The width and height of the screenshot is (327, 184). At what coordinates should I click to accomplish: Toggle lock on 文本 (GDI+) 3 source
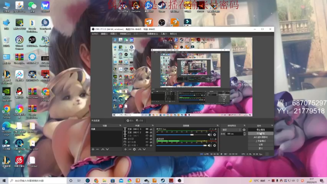[151, 129]
